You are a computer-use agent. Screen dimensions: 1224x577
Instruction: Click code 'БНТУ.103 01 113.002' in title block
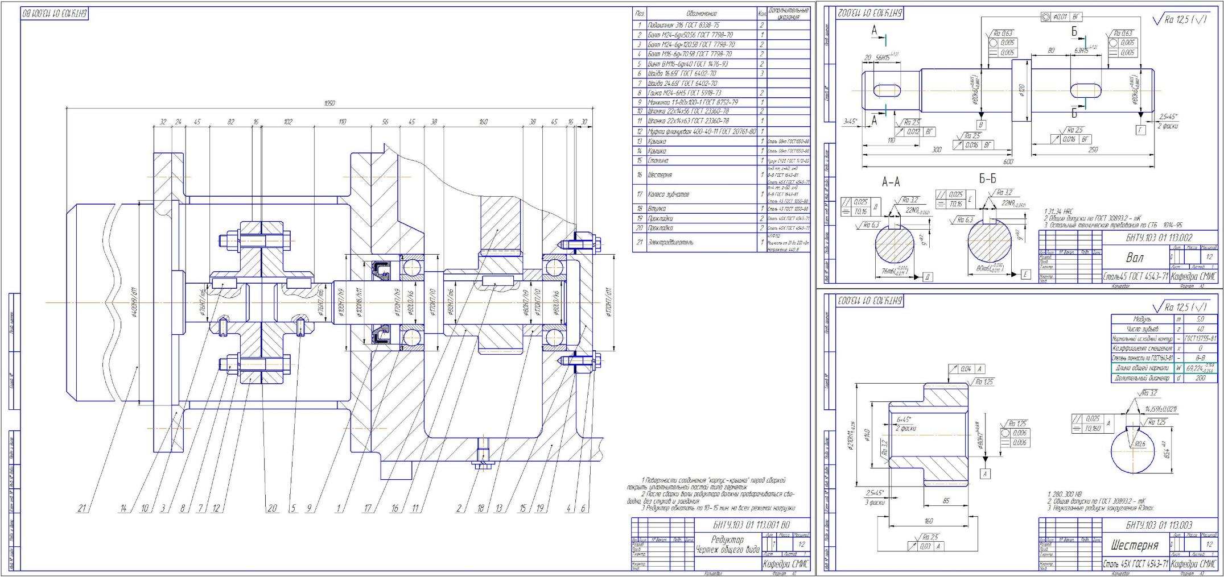(x=1159, y=238)
